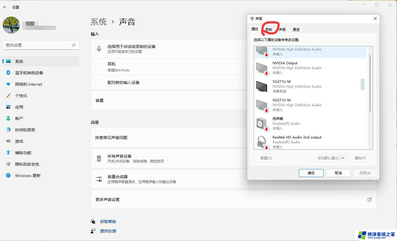Open Windows 更新 page
Viewport: 397px width, 241px height.
[41, 176]
